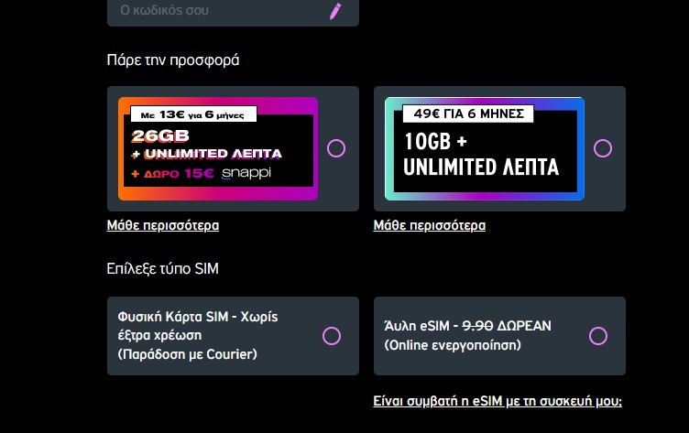
Task: Click the '49€ ΓΙΑ 6 ΜΗΝΕΣ' price badge
Action: pos(468,114)
